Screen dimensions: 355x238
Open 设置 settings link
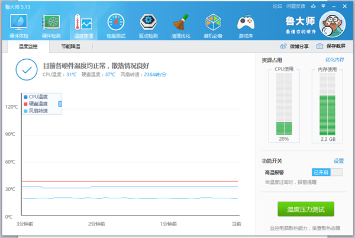click(x=338, y=161)
